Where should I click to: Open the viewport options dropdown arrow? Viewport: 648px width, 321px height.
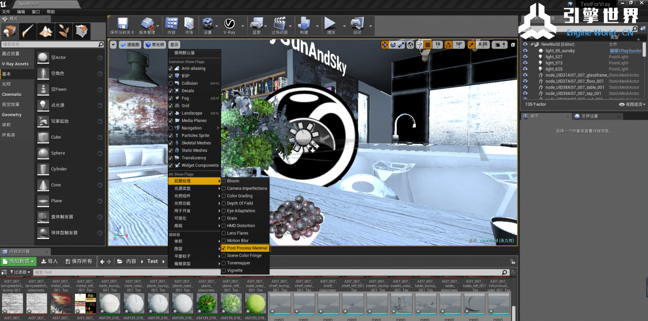pos(113,45)
